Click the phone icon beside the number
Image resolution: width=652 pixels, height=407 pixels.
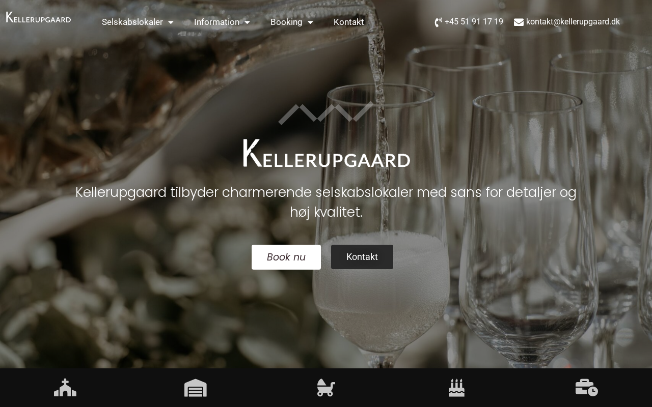click(x=438, y=22)
